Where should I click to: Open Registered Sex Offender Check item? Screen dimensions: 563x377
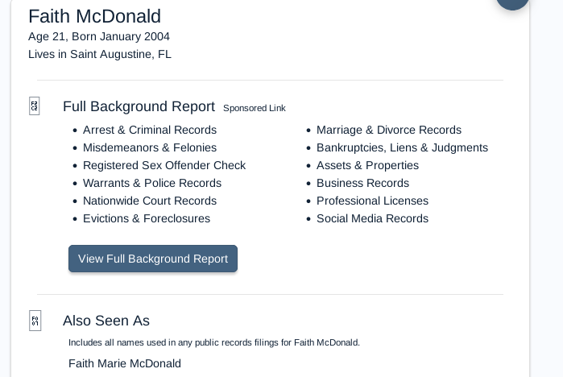(x=164, y=165)
